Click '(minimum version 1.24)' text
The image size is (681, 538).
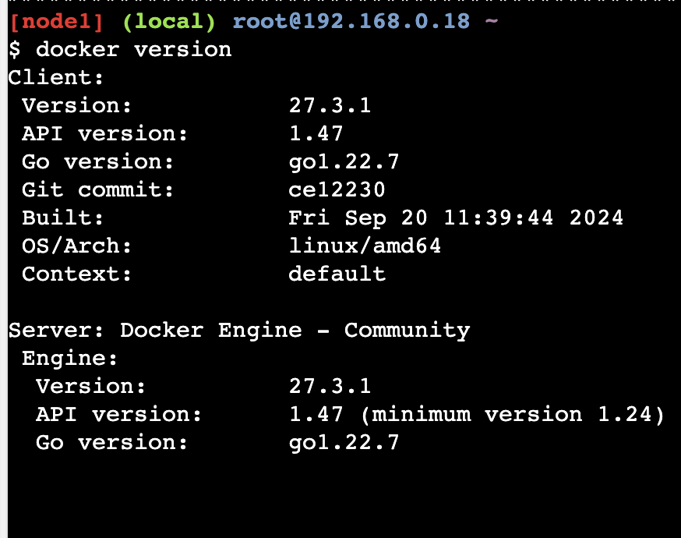pyautogui.click(x=513, y=415)
